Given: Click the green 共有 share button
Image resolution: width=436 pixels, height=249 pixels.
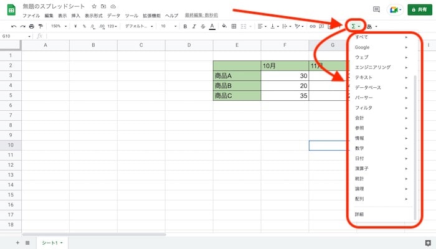Looking at the screenshot, I should (x=420, y=10).
